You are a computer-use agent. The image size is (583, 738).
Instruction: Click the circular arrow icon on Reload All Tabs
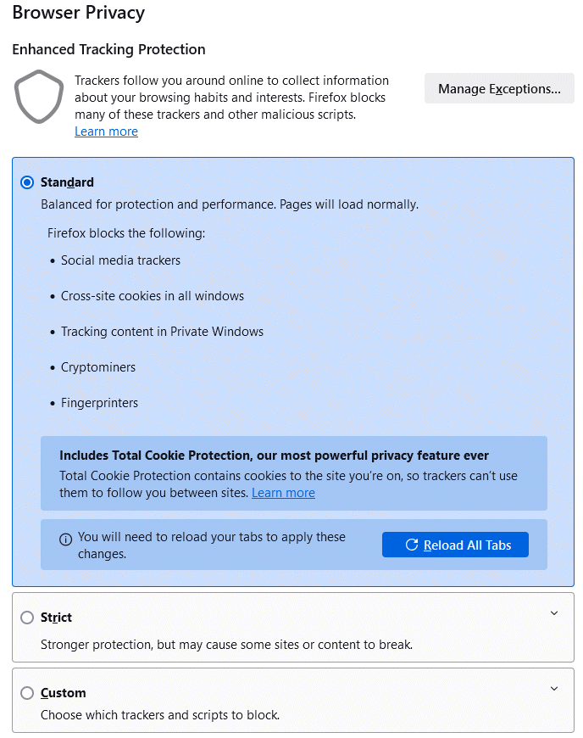412,545
